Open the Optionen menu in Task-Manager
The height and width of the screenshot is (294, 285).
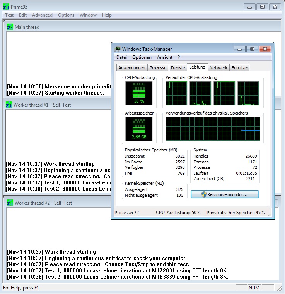point(142,57)
